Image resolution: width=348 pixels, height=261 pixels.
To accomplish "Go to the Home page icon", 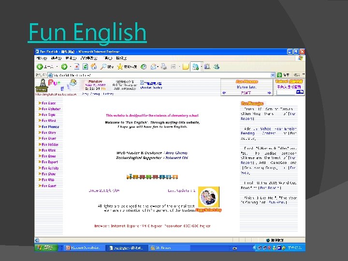I will 94,66.
